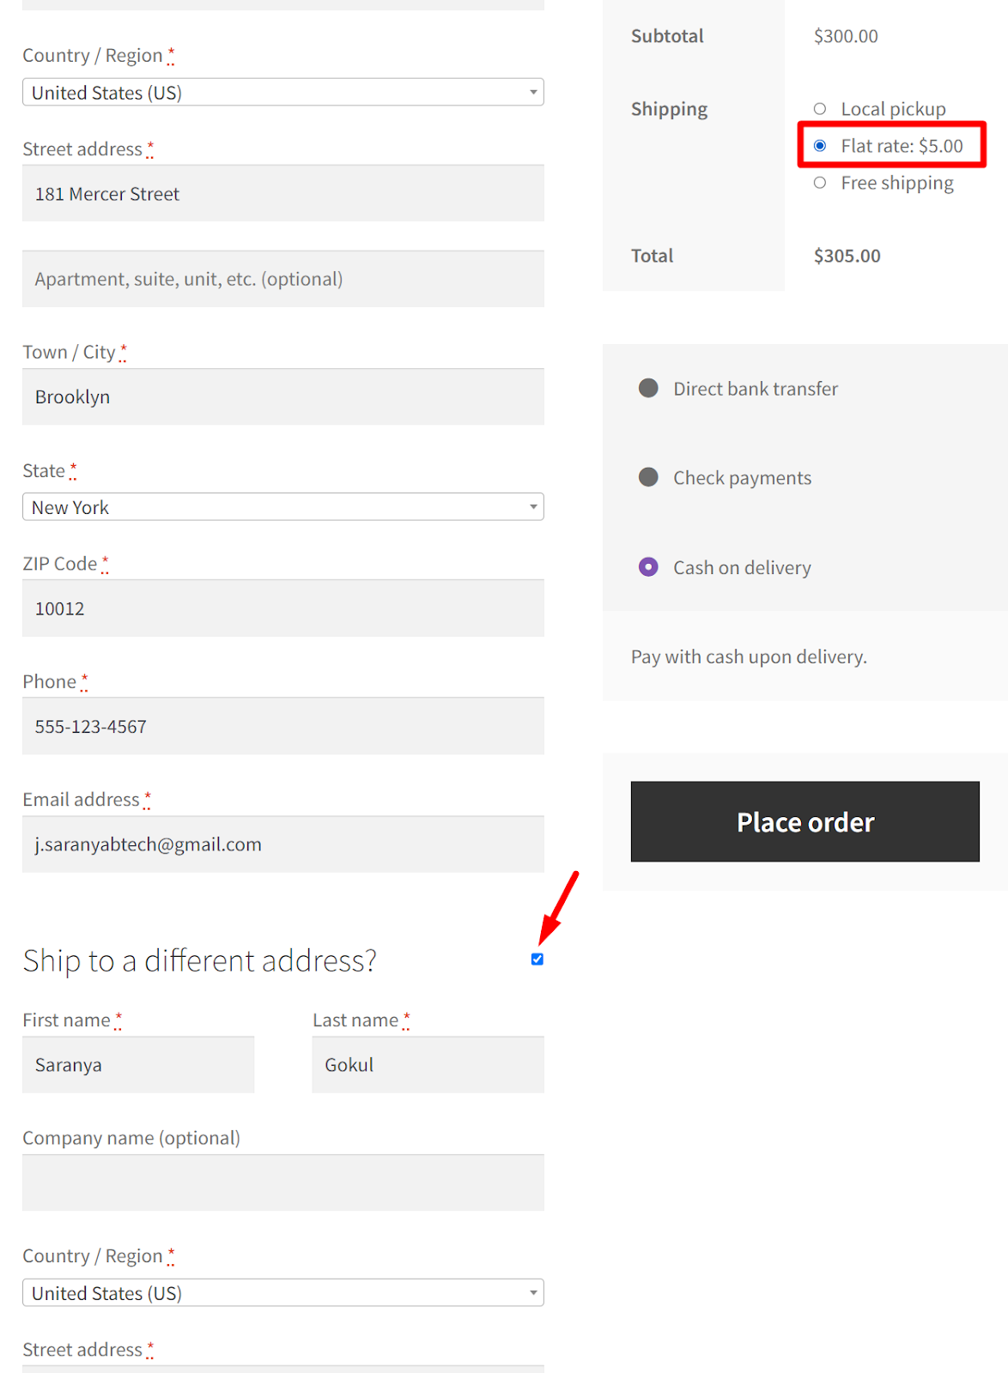1008x1373 pixels.
Task: Click the shipping Last name field showing Gokul
Action: pos(428,1064)
